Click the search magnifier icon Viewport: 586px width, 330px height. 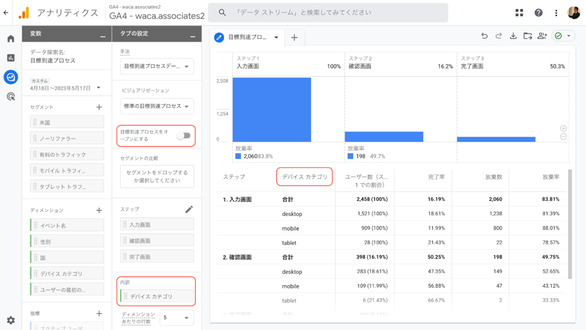(x=222, y=13)
